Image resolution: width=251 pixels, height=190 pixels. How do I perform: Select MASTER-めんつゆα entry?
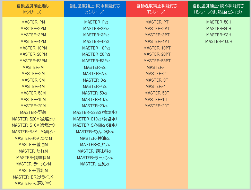pyautogui.click(x=95, y=132)
